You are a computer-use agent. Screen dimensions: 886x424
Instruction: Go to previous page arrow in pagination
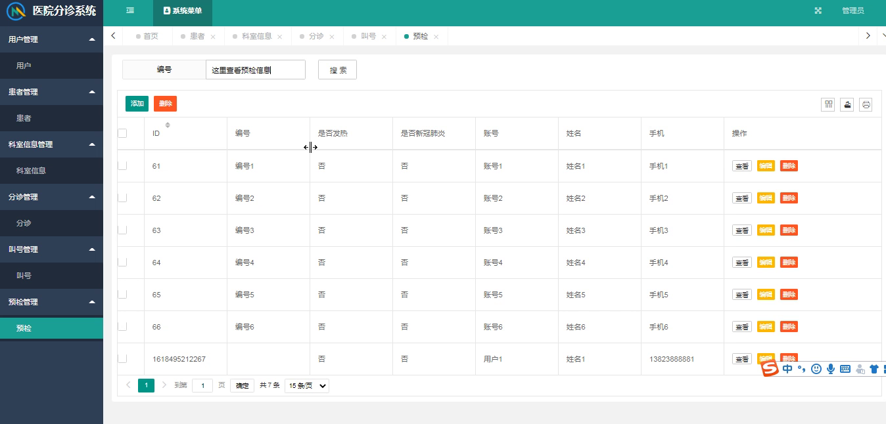(128, 385)
